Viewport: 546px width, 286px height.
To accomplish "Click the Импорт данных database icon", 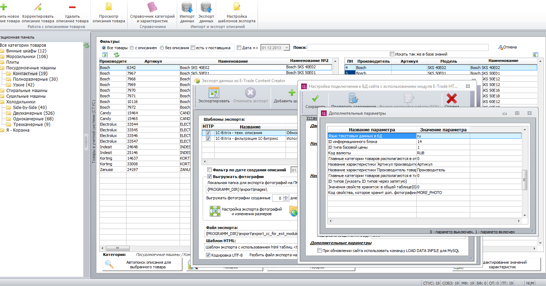I will pos(187,7).
